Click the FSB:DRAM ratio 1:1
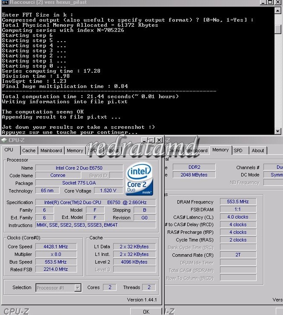 pos(238,209)
